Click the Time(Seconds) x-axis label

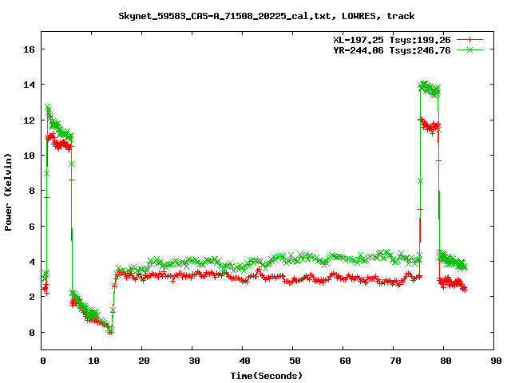click(x=266, y=376)
